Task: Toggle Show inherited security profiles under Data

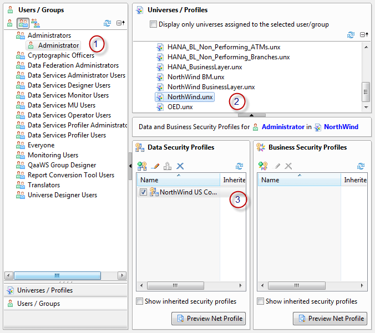Action: 140,301
